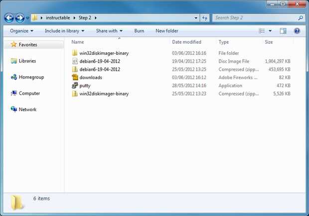Select 'debian6-19-04-2012' name of Disc Image File
The height and width of the screenshot is (216, 309).
(100, 61)
